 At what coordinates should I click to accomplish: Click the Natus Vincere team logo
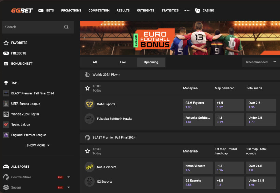coord(89,167)
